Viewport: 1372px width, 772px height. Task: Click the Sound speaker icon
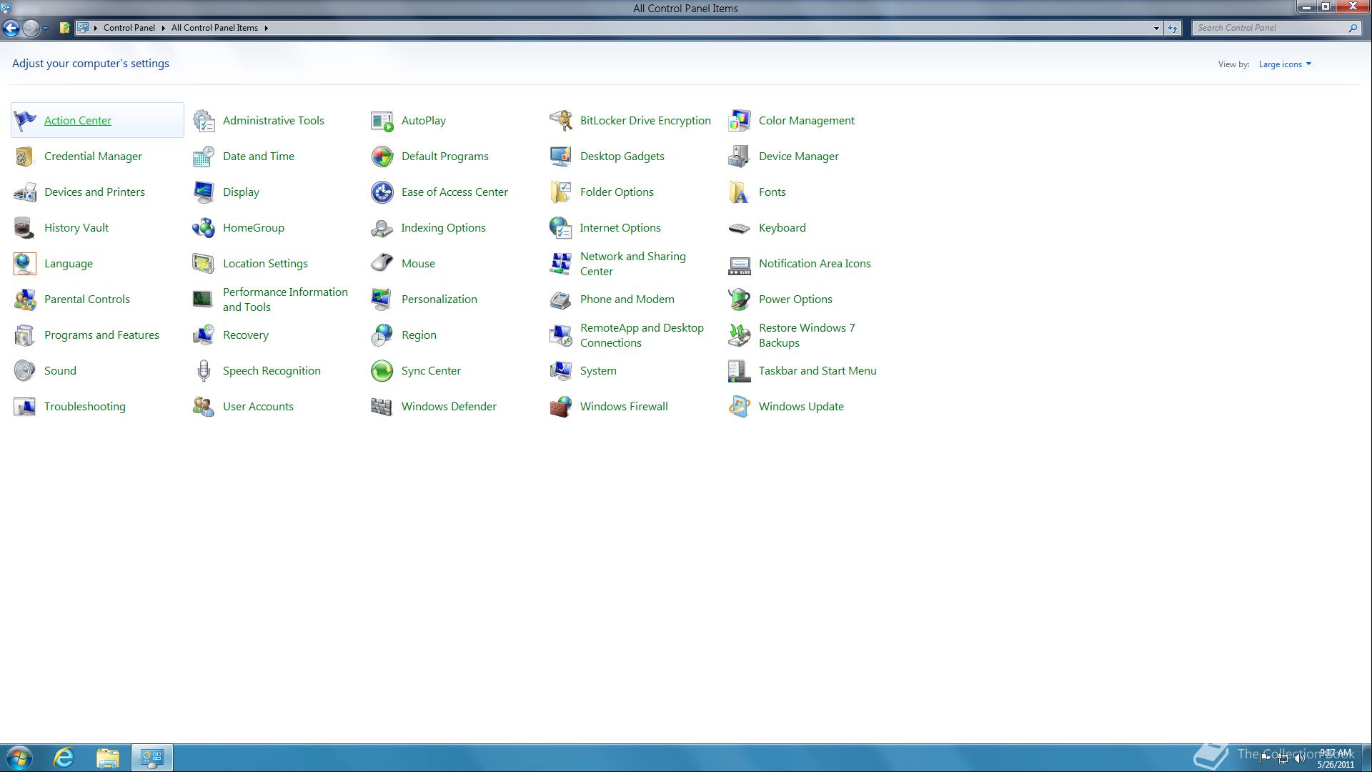(x=25, y=370)
